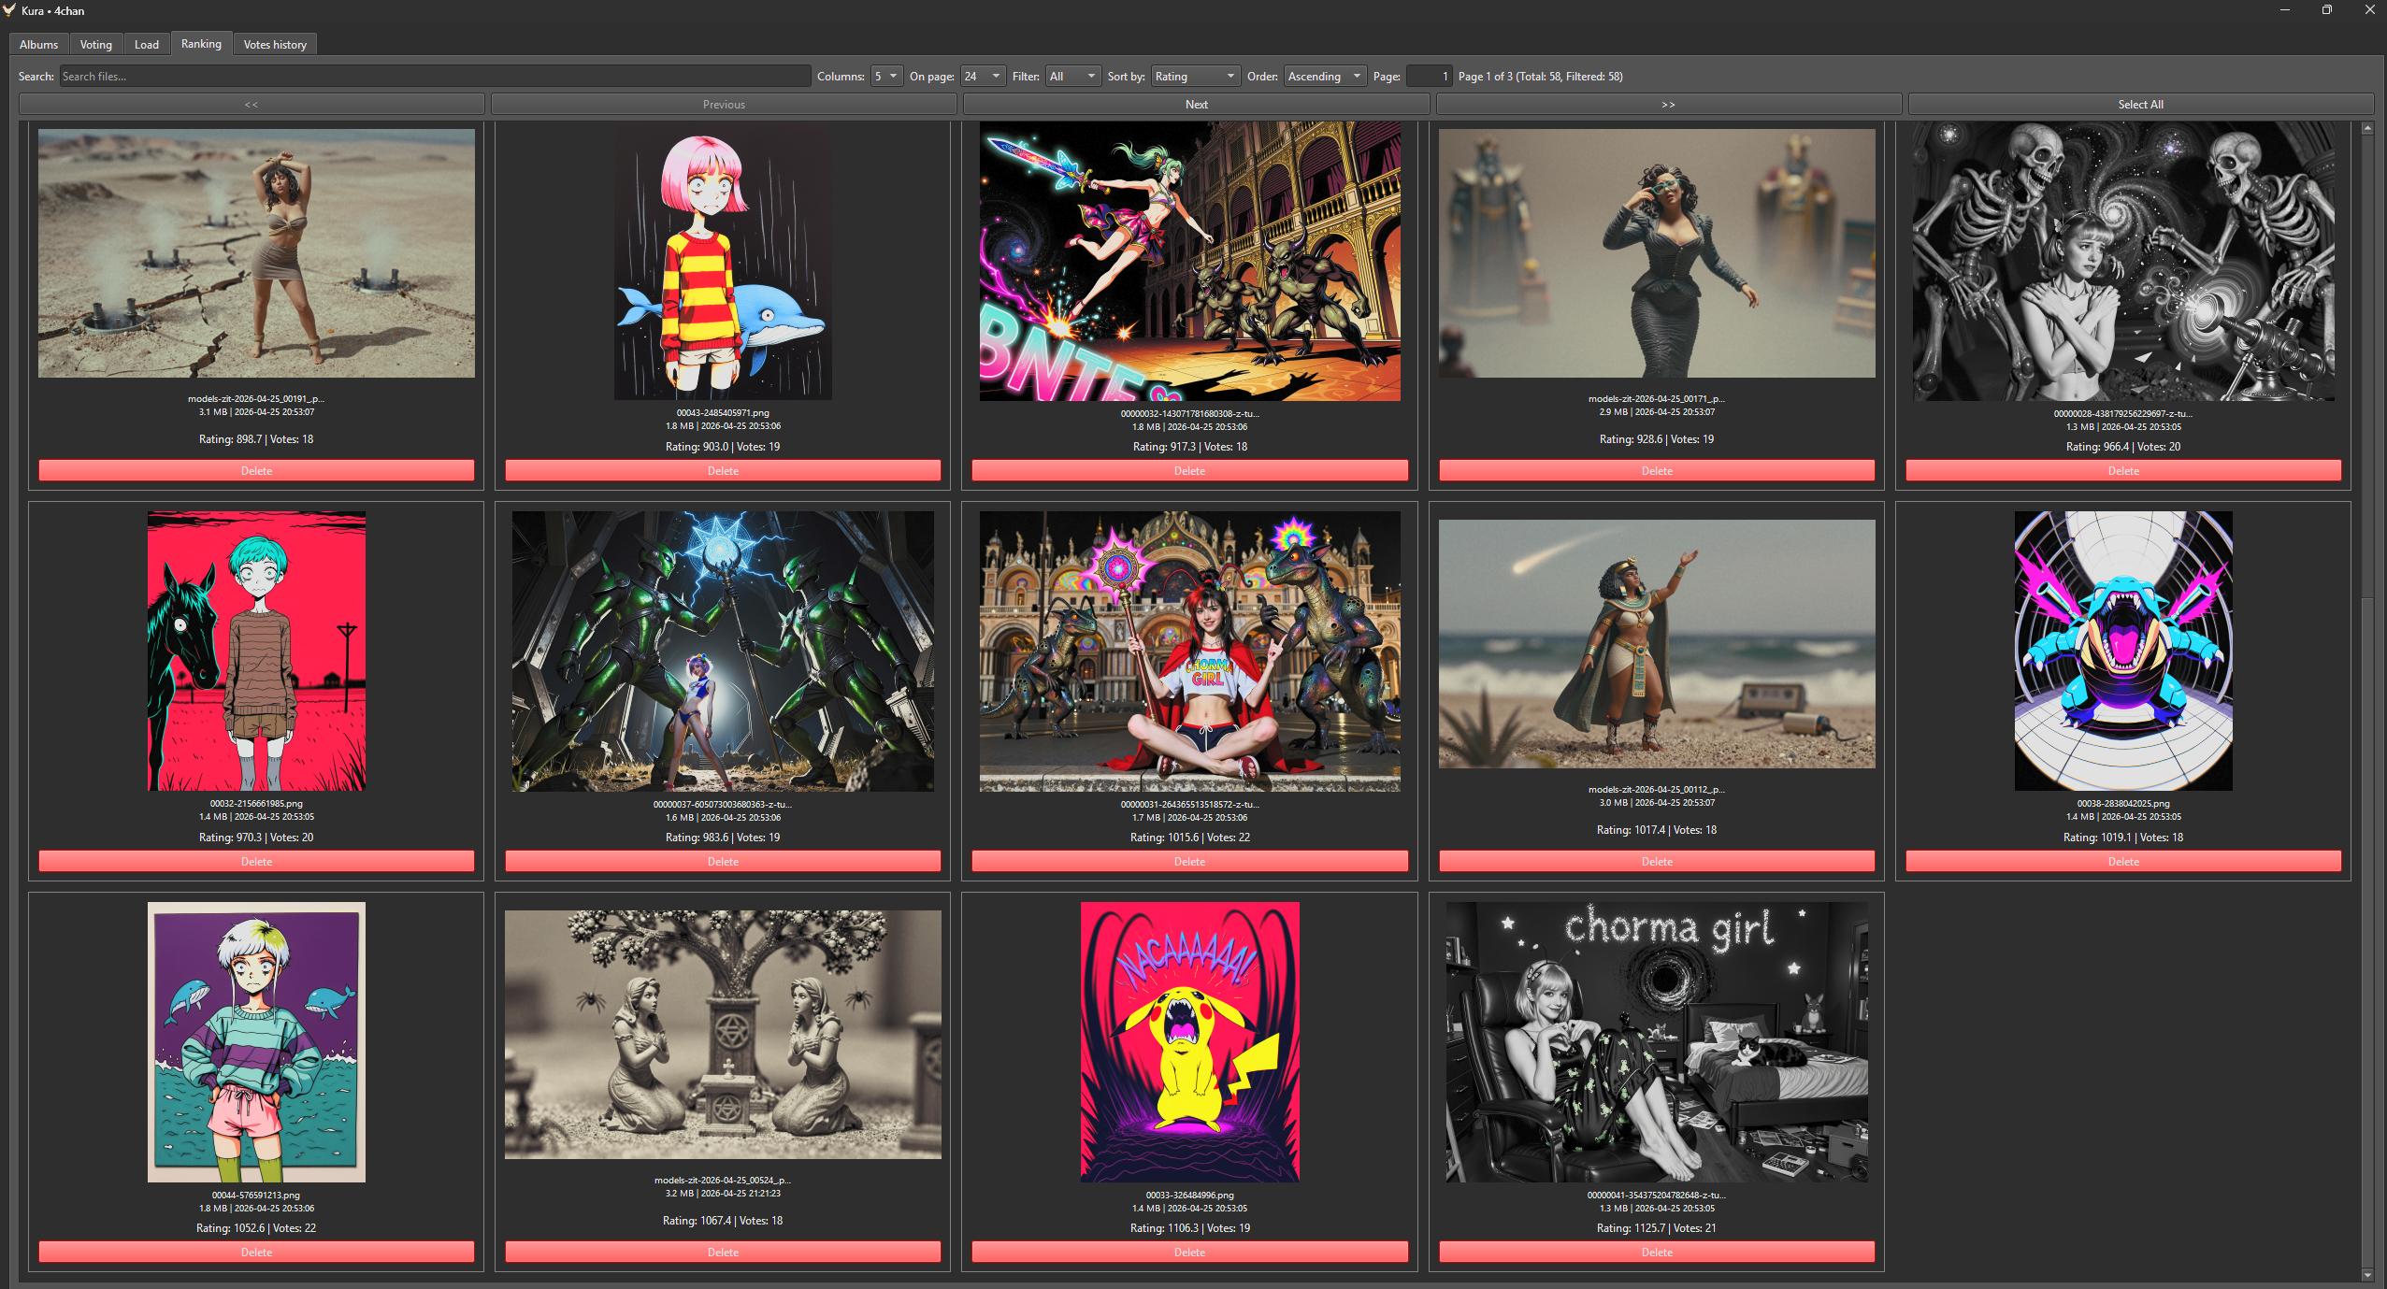Viewport: 2387px width, 1289px height.
Task: Open the Filter dropdown set to All
Action: (x=1071, y=77)
